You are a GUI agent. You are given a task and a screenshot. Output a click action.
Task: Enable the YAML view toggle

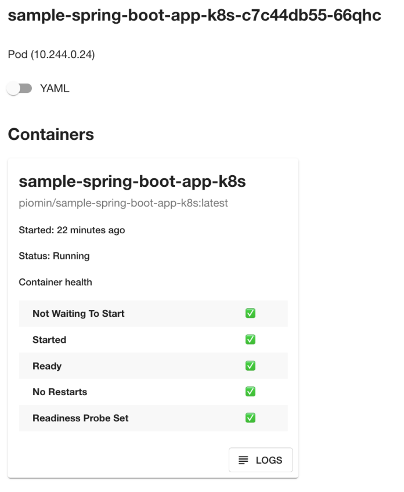20,88
